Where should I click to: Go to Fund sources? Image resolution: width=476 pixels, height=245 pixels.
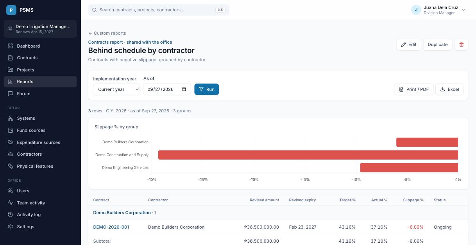[40, 130]
